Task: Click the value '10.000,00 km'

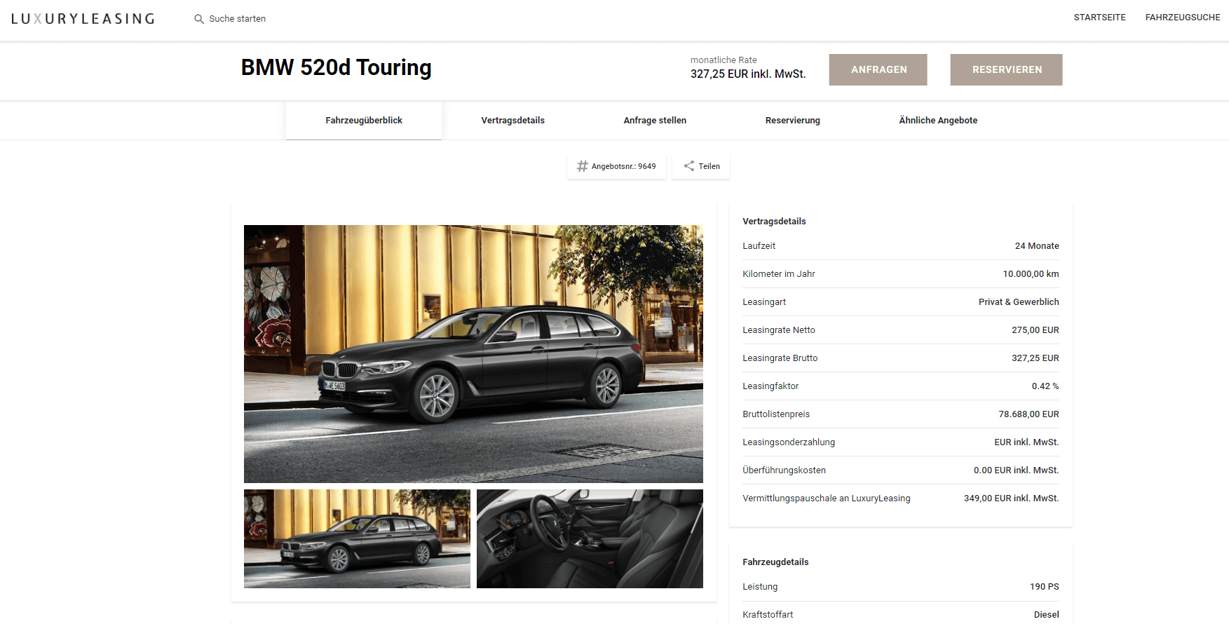Action: (1031, 274)
